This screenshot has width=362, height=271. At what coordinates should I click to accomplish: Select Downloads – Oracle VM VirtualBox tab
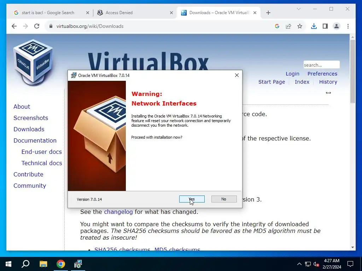219,13
